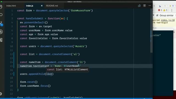Open the Search view in activity bar
This screenshot has height=99, width=176.
coord(1,15)
